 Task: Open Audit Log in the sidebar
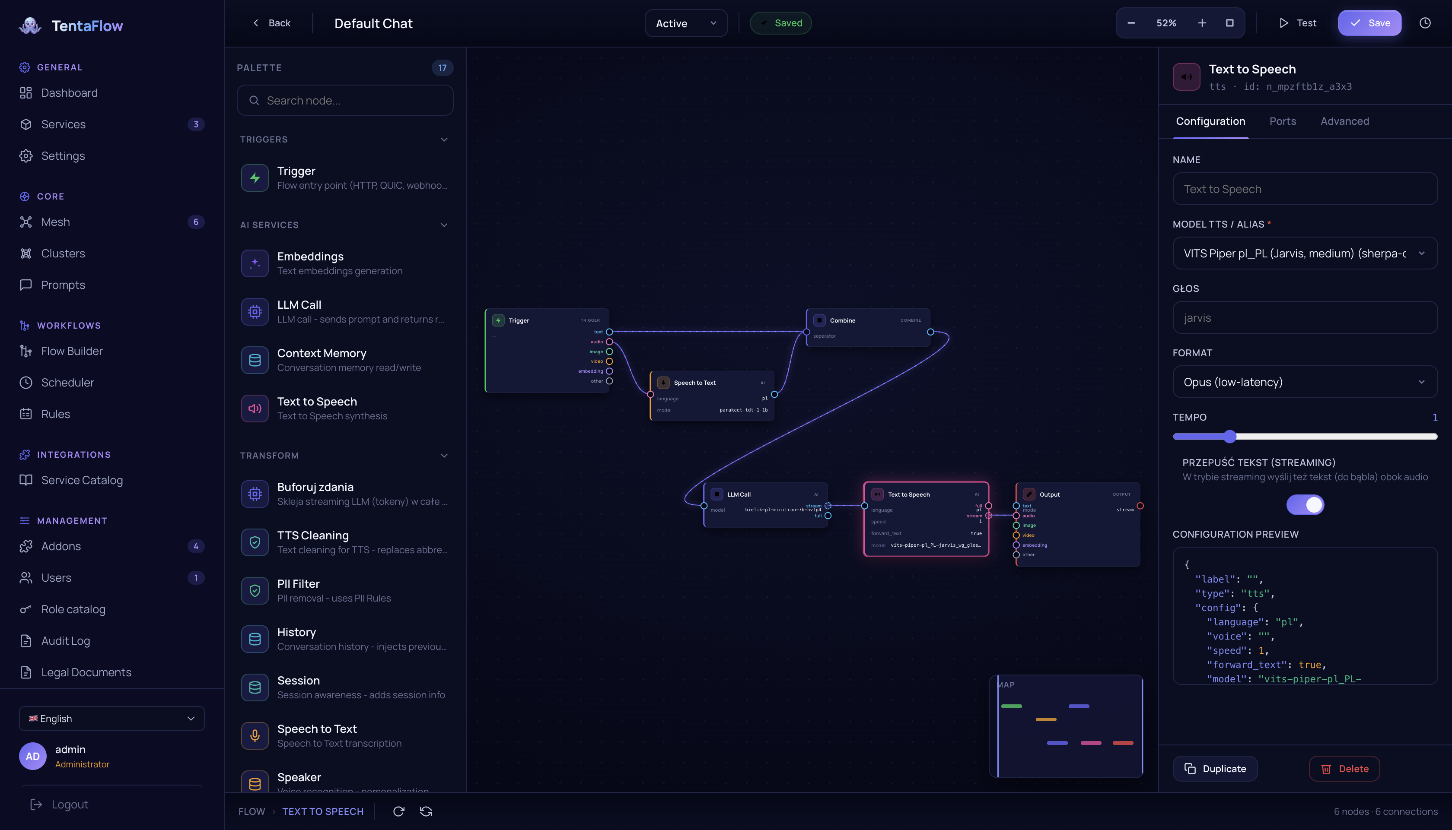click(112, 641)
